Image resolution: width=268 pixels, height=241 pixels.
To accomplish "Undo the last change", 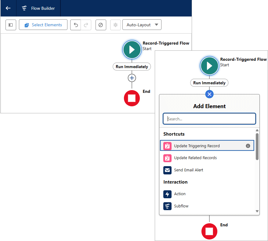I will (x=76, y=25).
